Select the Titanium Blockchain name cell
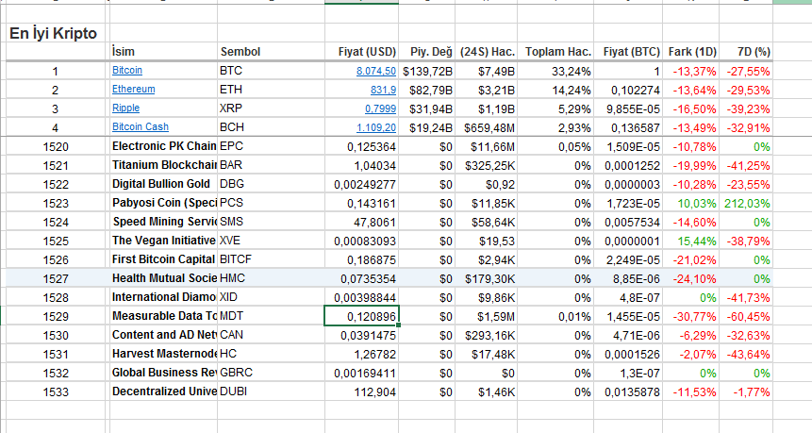 (163, 165)
